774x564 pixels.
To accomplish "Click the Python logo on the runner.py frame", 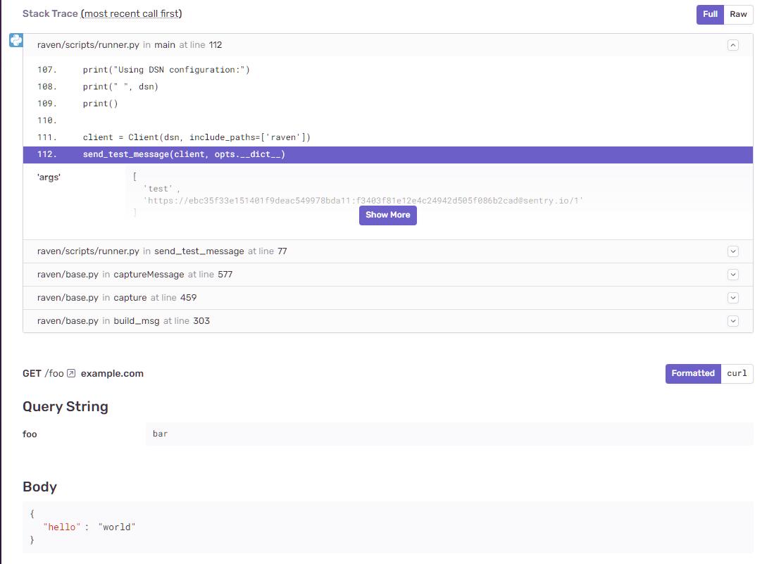I will (x=15, y=40).
